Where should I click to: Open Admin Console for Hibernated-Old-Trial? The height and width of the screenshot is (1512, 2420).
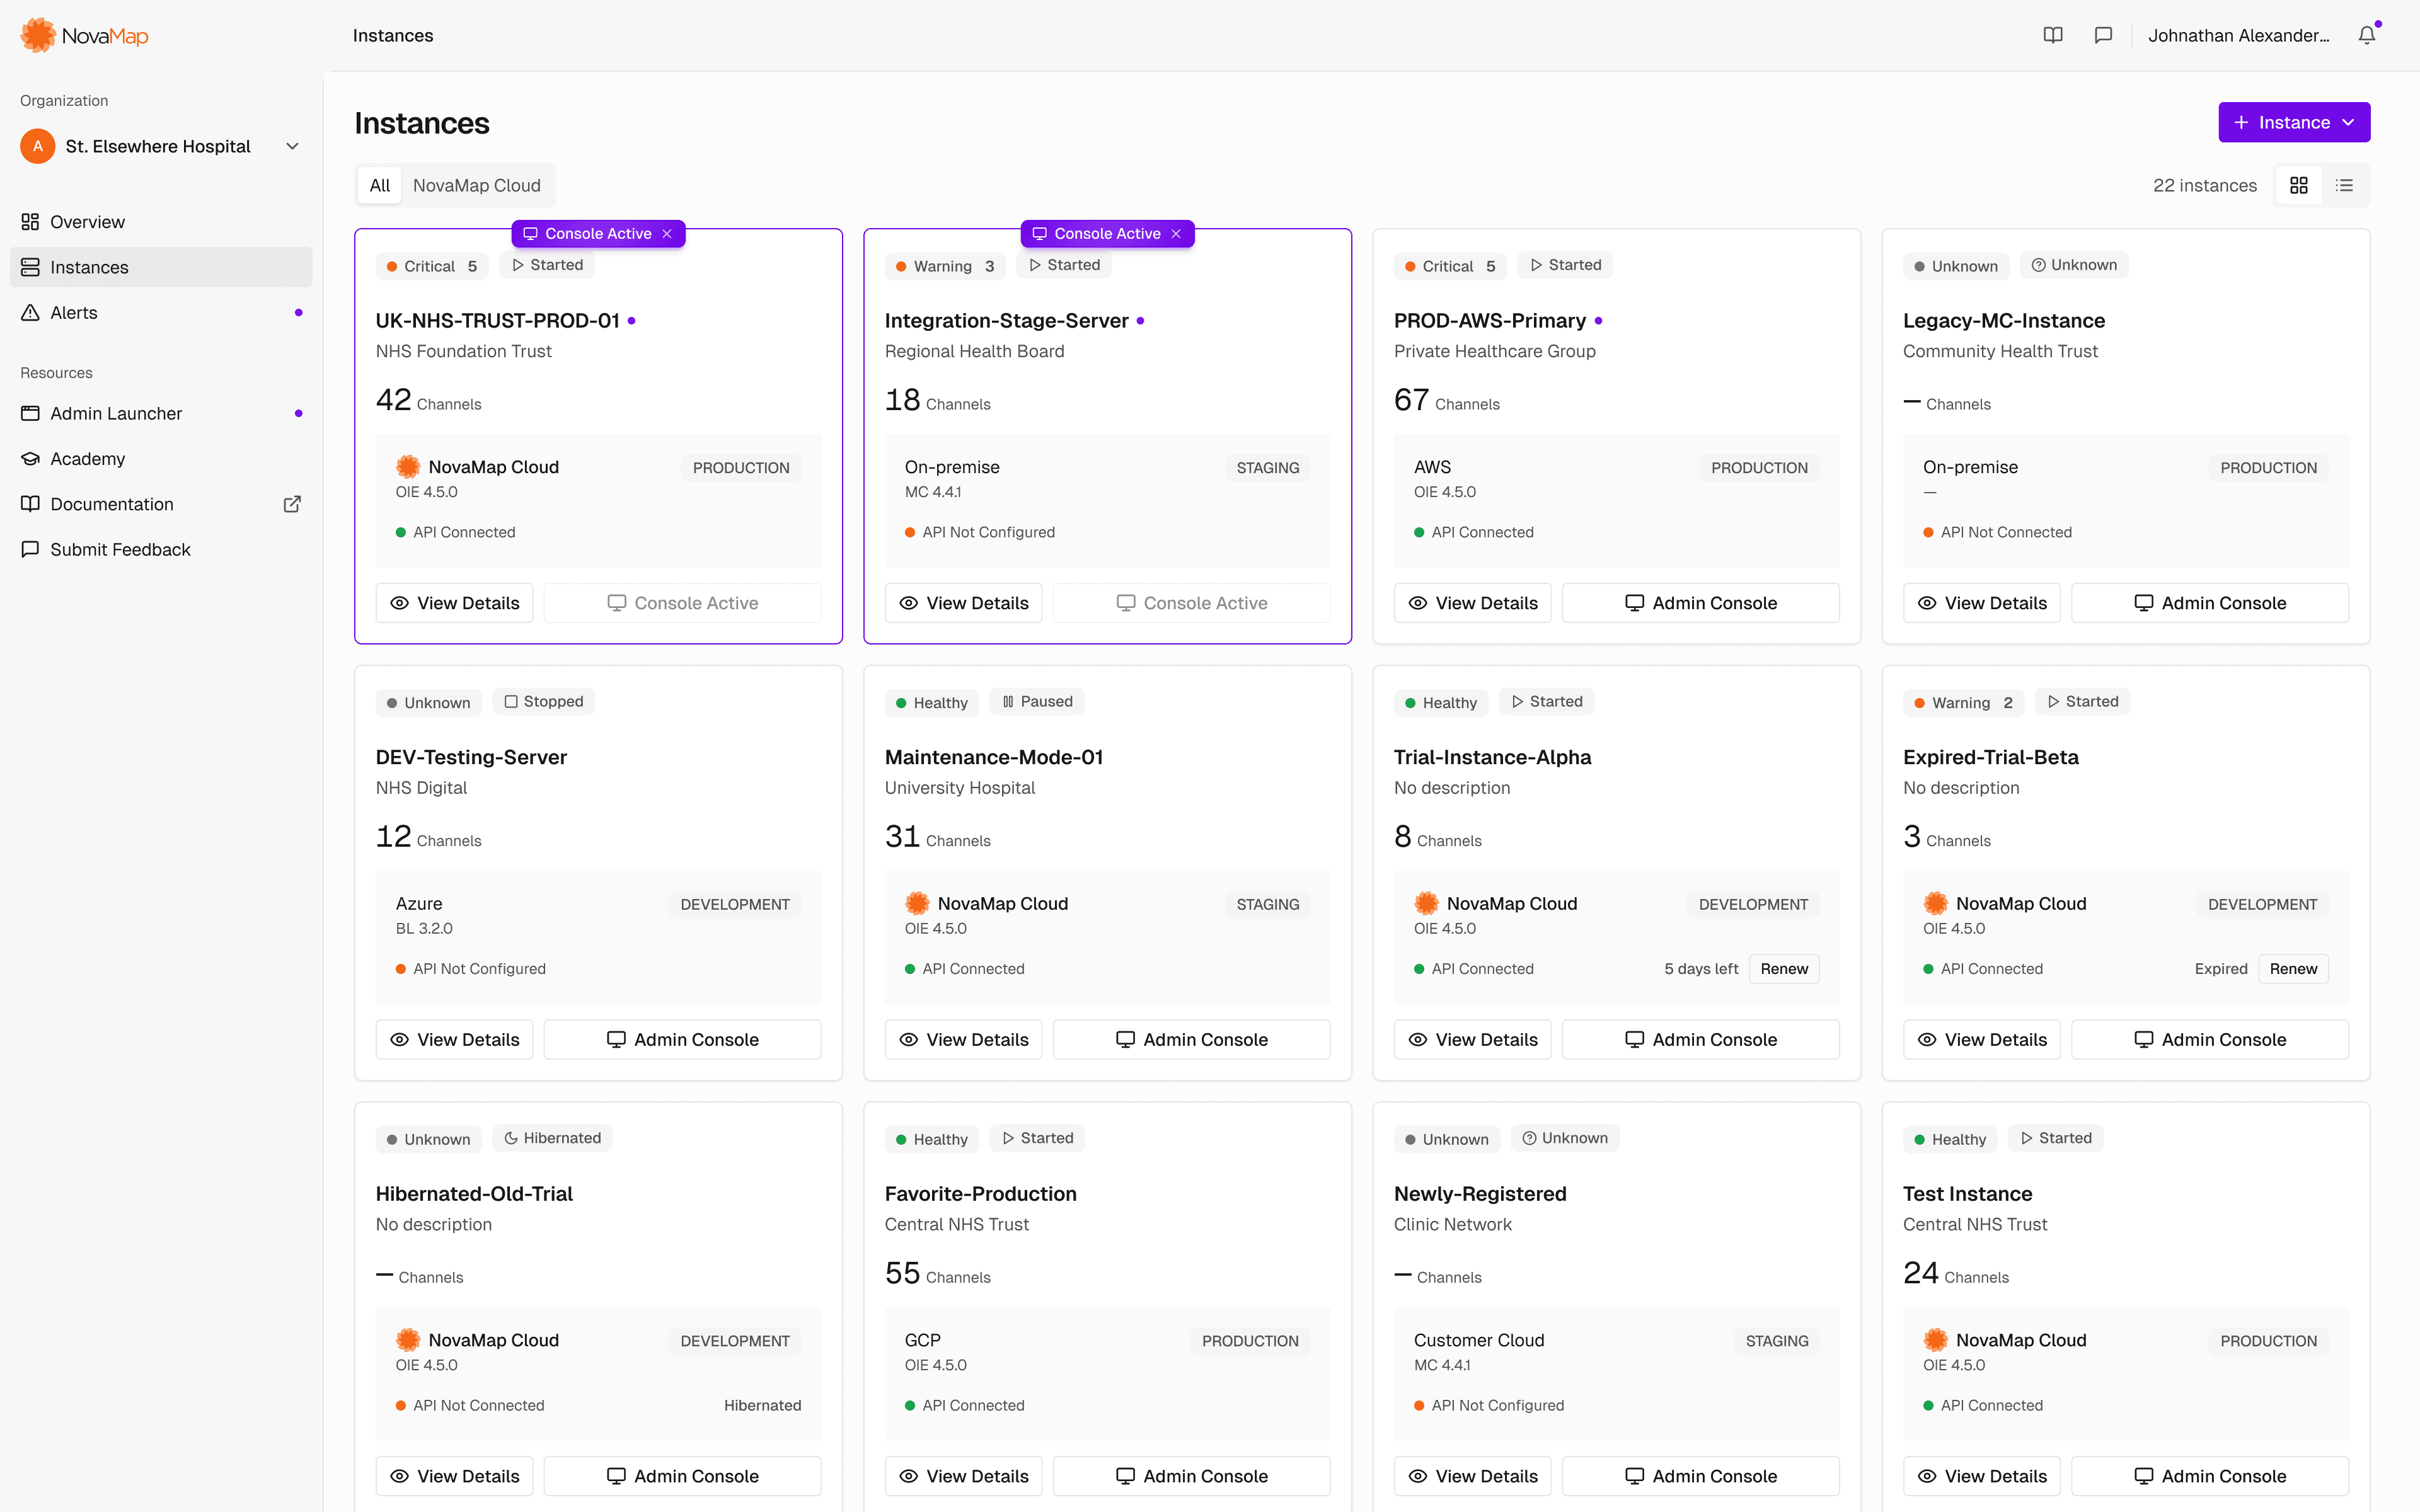pos(682,1476)
